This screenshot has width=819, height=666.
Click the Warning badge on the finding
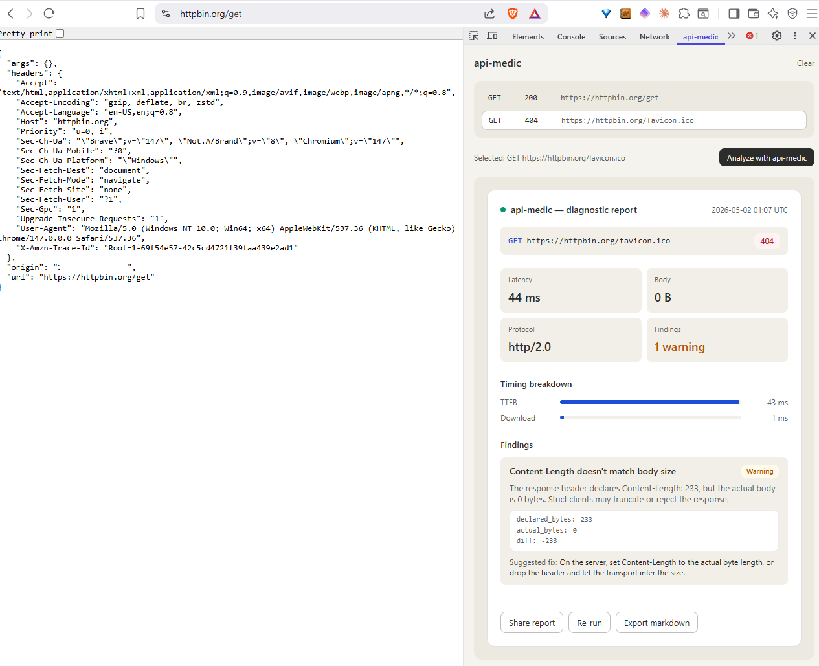tap(759, 471)
